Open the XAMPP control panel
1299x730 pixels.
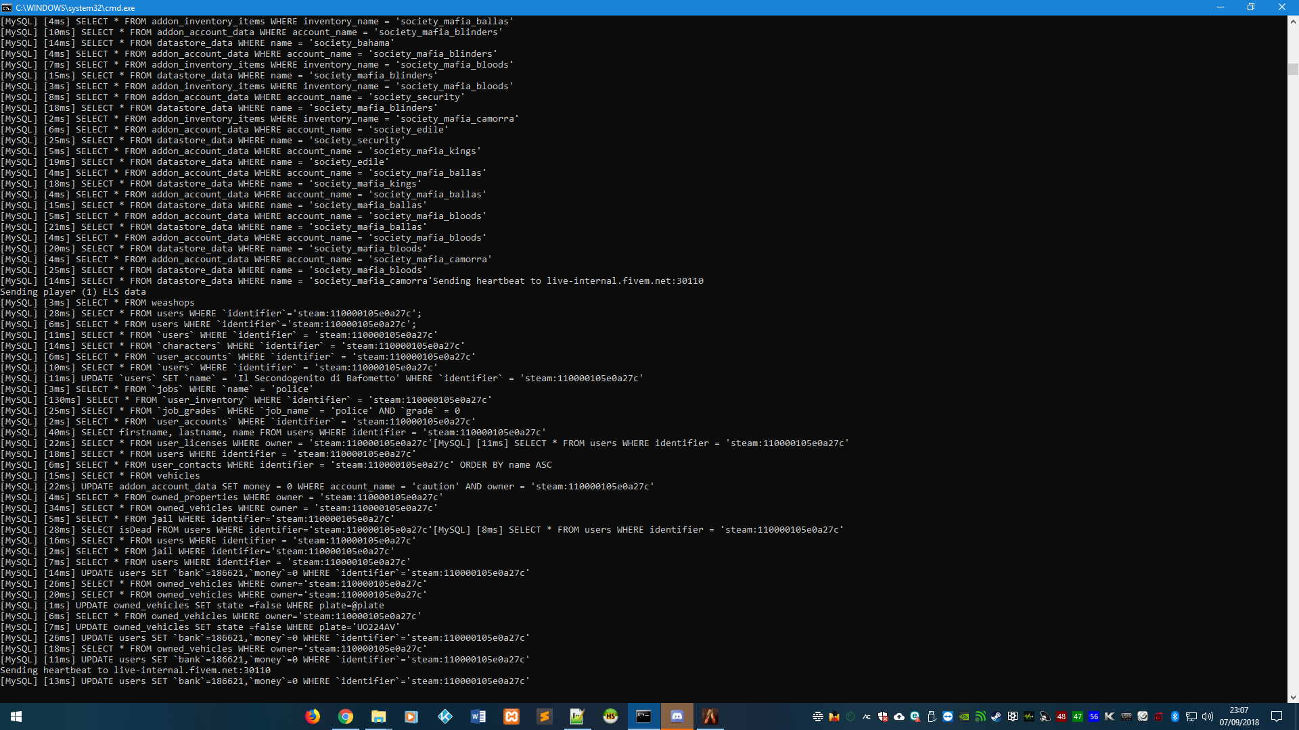pyautogui.click(x=511, y=716)
